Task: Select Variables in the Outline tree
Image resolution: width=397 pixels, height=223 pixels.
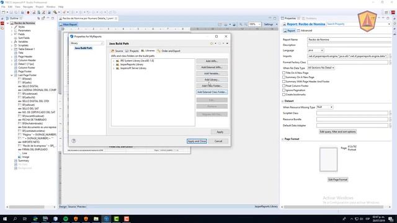Action: [23, 42]
